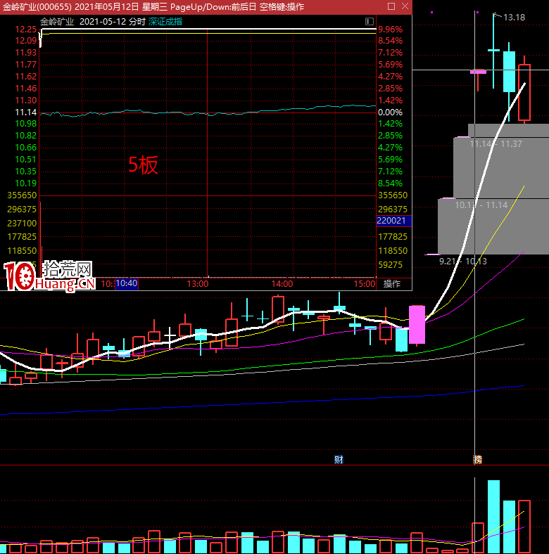Click the 11.14 - 11.37 gap label

click(496, 144)
